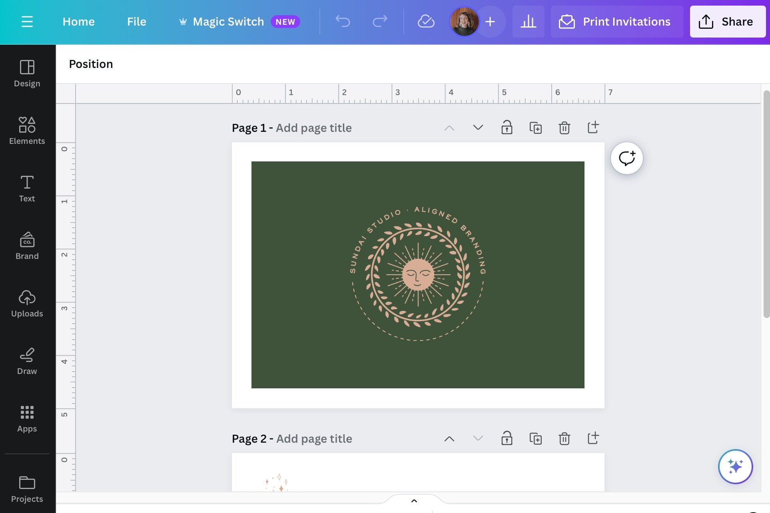
Task: Move Page 1 down with chevron
Action: coord(478,128)
